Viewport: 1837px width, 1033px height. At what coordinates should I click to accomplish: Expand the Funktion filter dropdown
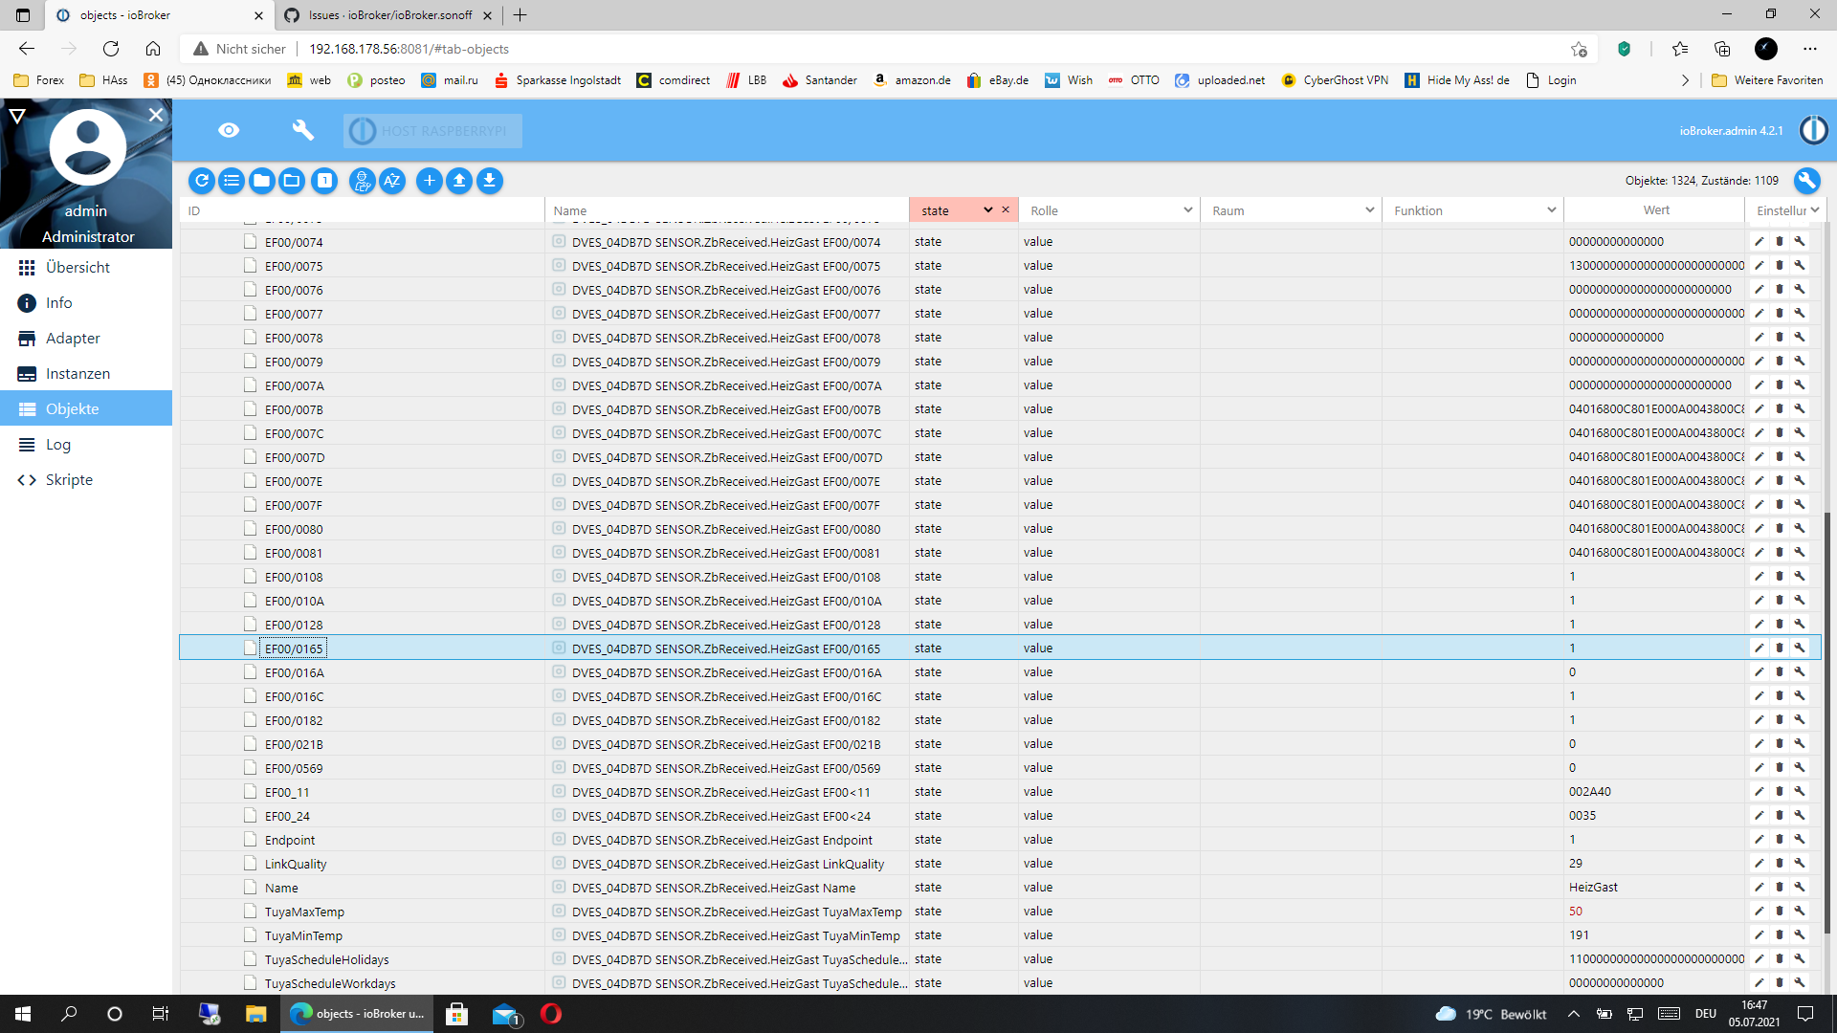[x=1551, y=210]
